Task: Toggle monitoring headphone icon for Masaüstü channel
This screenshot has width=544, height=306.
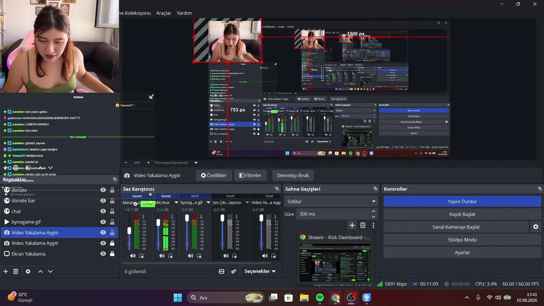Action: click(x=142, y=256)
